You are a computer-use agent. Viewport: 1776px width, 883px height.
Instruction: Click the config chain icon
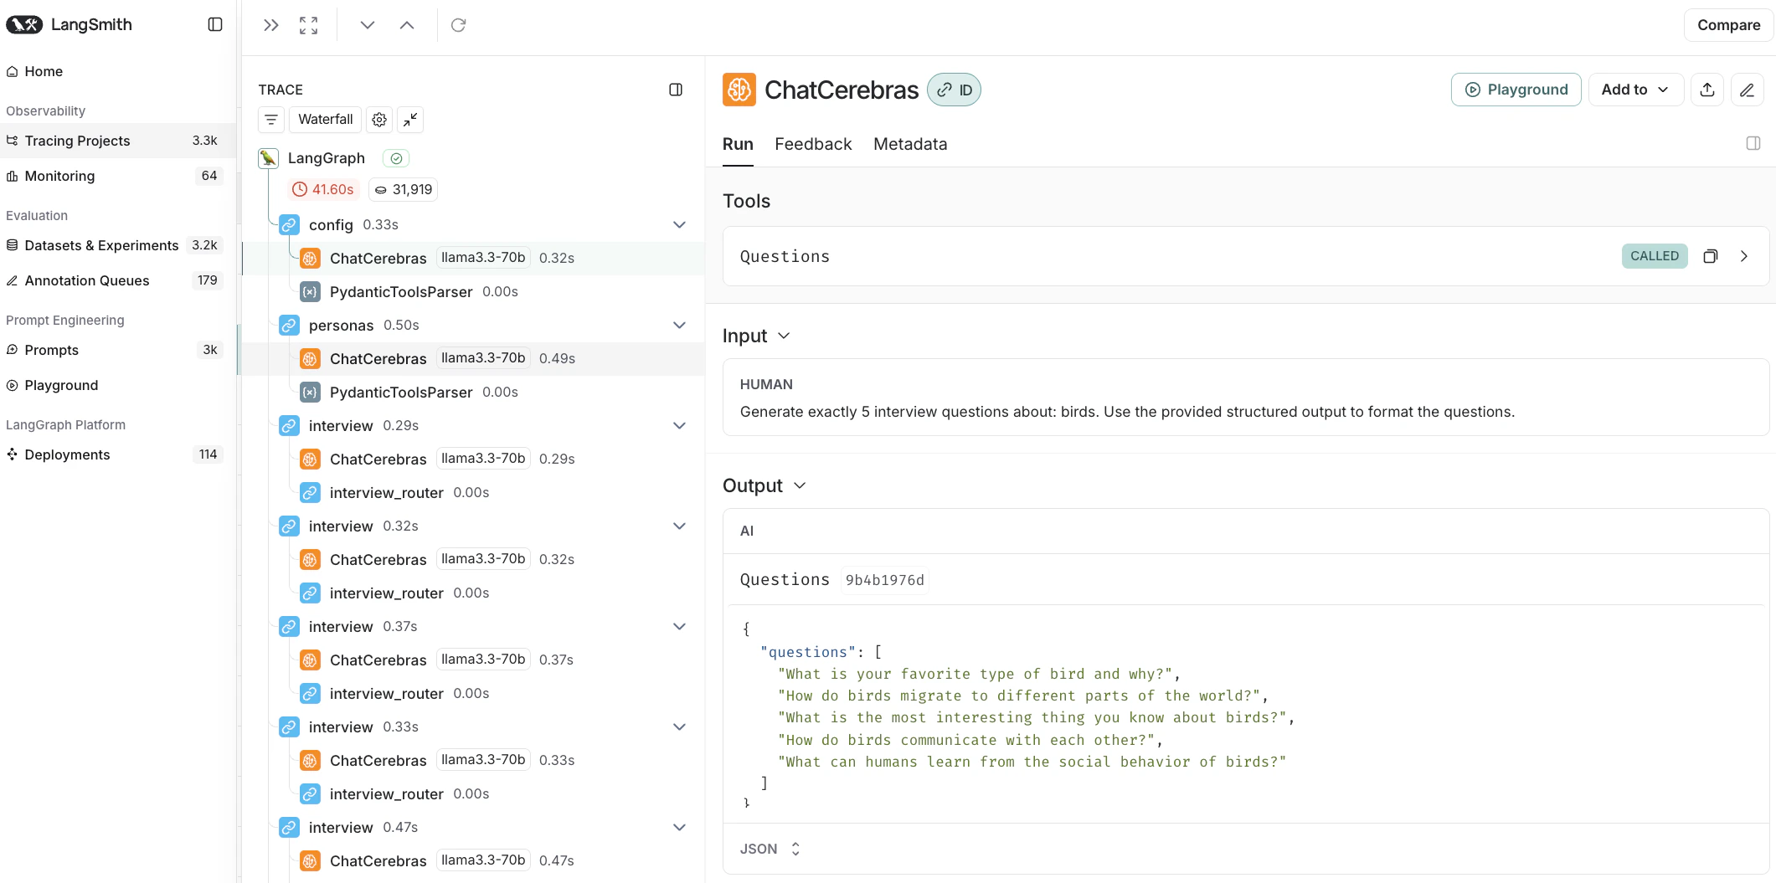coord(289,225)
